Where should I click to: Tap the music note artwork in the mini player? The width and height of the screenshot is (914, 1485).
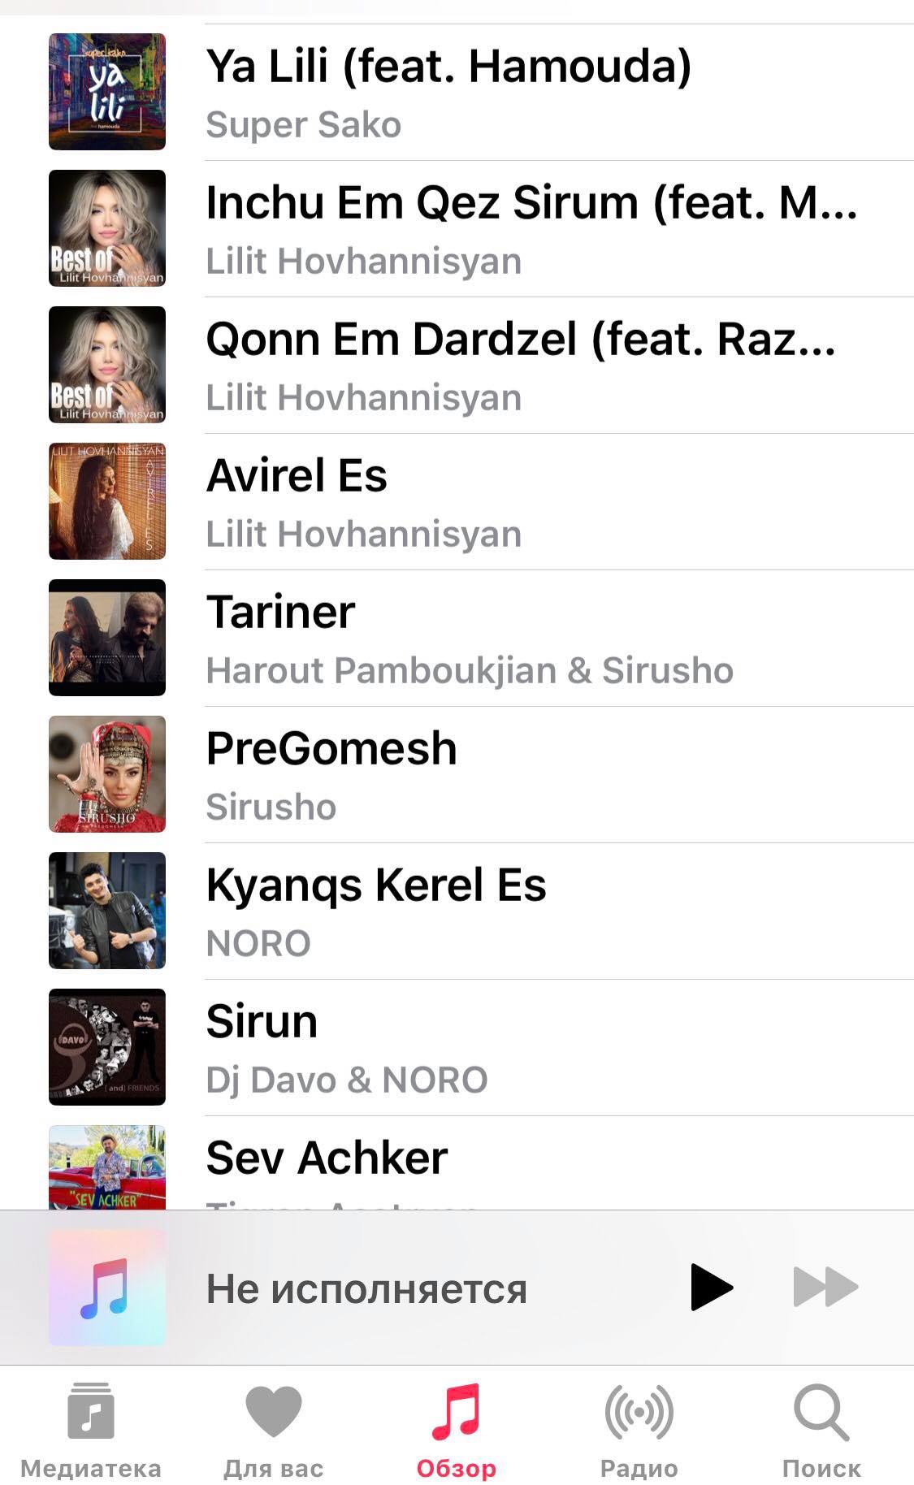[107, 1288]
